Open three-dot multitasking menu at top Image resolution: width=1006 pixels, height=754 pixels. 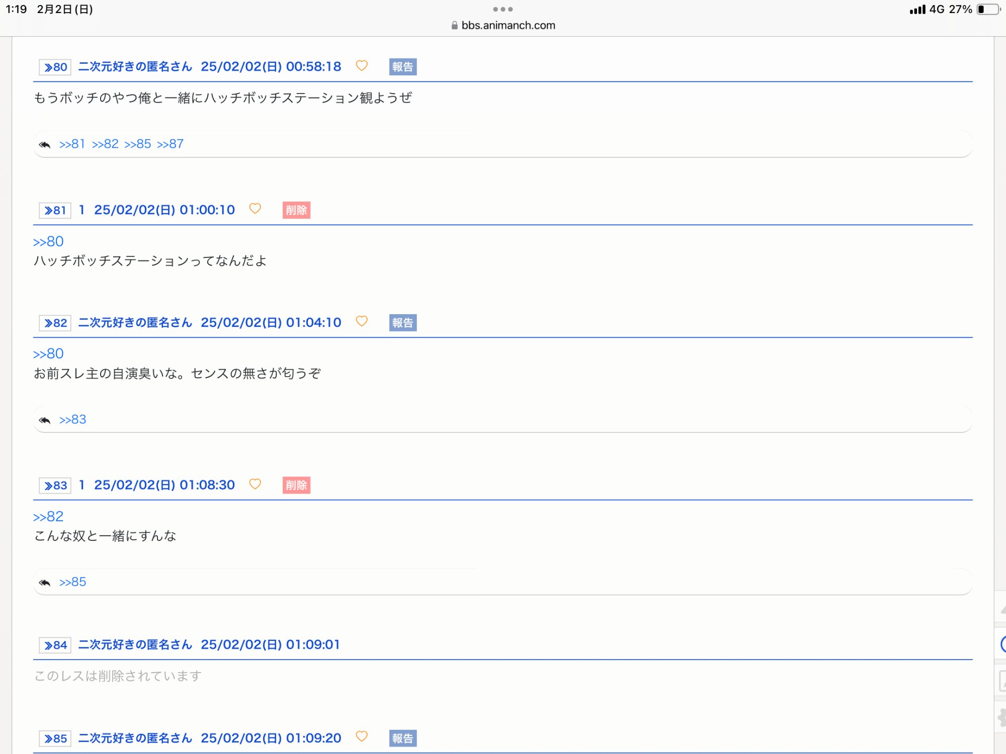(x=503, y=9)
